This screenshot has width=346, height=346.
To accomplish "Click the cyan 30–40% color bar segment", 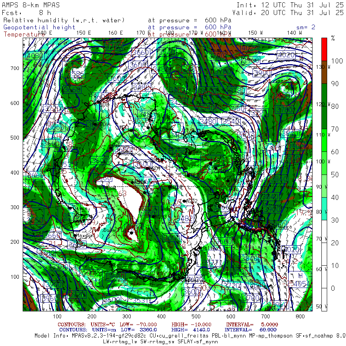I will pos(324,208).
